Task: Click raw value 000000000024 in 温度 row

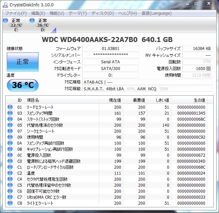Action: [x=191, y=173]
